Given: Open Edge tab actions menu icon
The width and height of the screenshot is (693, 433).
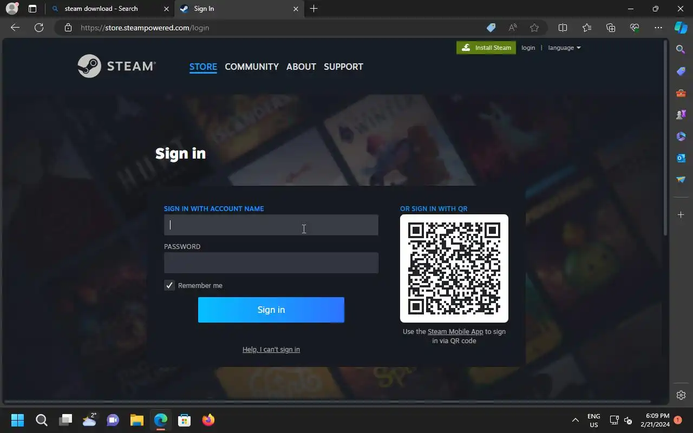Looking at the screenshot, I should click(x=32, y=9).
